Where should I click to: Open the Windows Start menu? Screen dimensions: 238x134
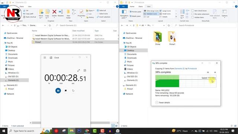click(x=4, y=131)
